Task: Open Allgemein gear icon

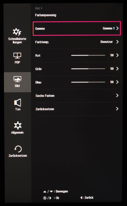Action: [x=18, y=125]
